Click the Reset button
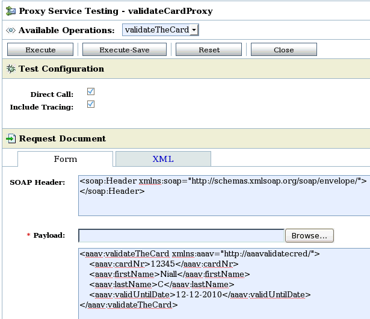The width and height of the screenshot is (370, 319). click(209, 49)
